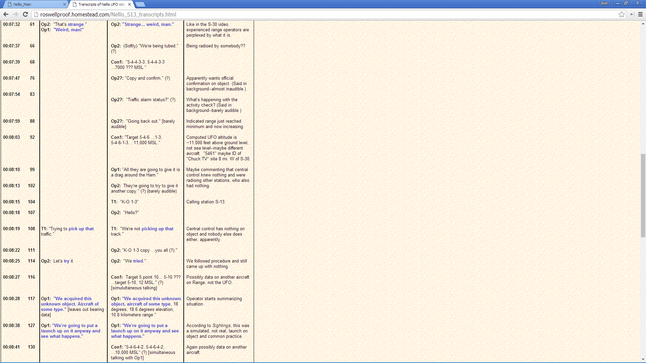Click the page info icon in the address bar
Image resolution: width=646 pixels, height=363 pixels.
coord(36,14)
